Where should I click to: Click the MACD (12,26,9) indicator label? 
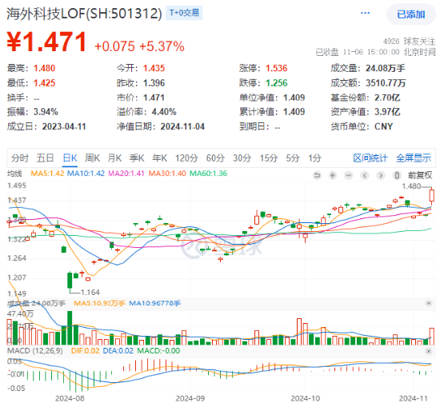click(34, 351)
